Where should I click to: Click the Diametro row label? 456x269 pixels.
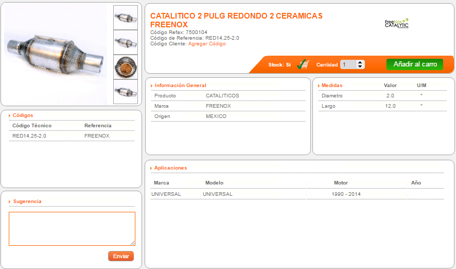coord(332,96)
